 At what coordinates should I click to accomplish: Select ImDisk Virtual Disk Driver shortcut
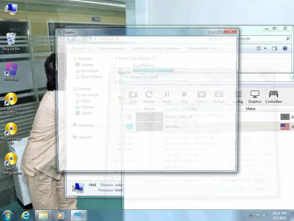point(11,104)
